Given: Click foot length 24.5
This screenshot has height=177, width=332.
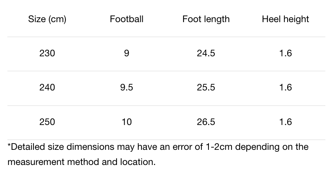Looking at the screenshot, I should (x=206, y=54).
